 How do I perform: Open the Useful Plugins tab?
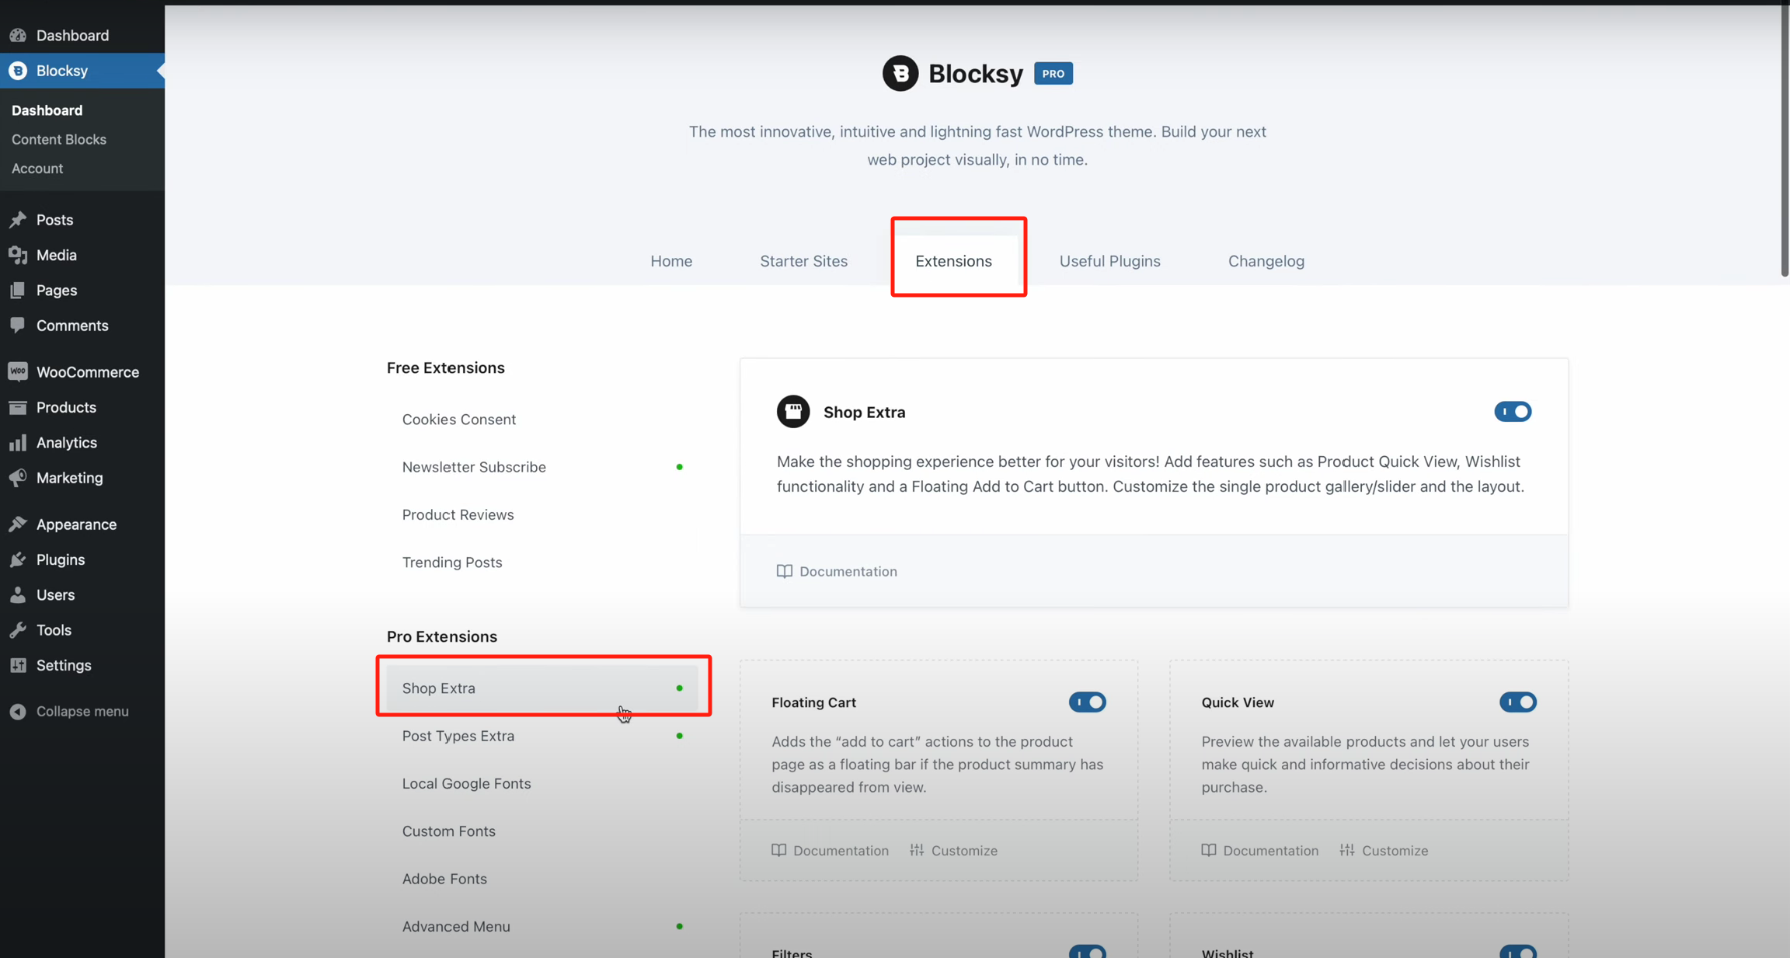point(1109,261)
